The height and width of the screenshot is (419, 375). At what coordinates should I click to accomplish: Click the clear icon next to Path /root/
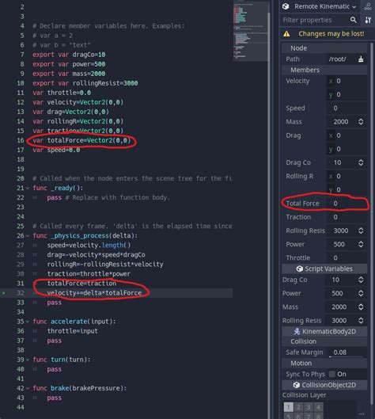(x=361, y=59)
